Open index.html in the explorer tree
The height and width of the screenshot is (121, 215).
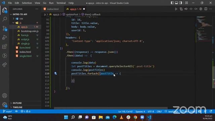pos(25,52)
